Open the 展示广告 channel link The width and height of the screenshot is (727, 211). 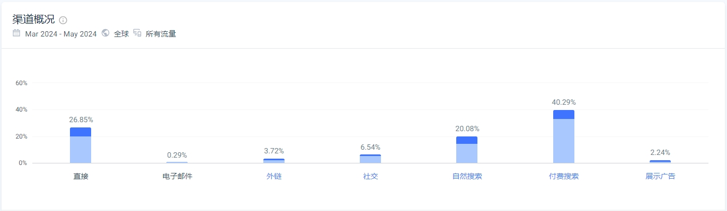pos(660,176)
